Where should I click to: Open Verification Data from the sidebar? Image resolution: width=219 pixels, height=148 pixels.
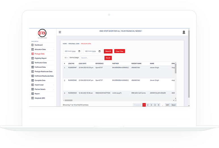click(x=41, y=63)
